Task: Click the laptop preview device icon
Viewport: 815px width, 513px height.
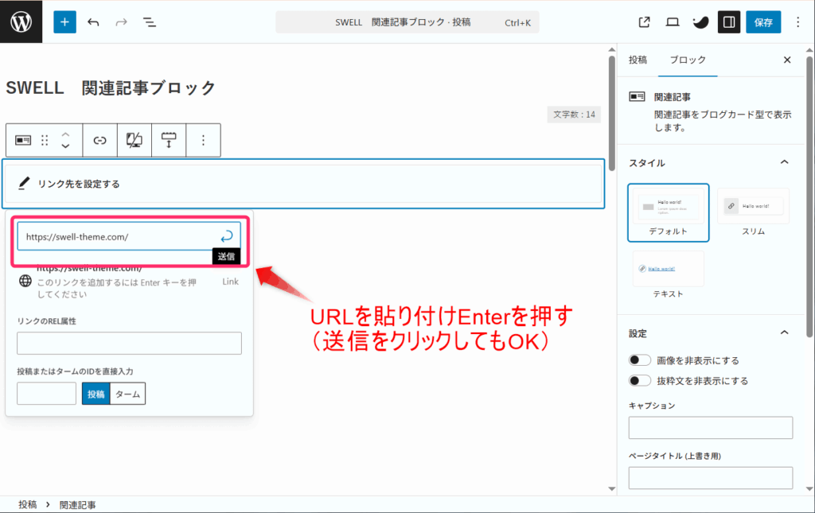Action: tap(672, 21)
